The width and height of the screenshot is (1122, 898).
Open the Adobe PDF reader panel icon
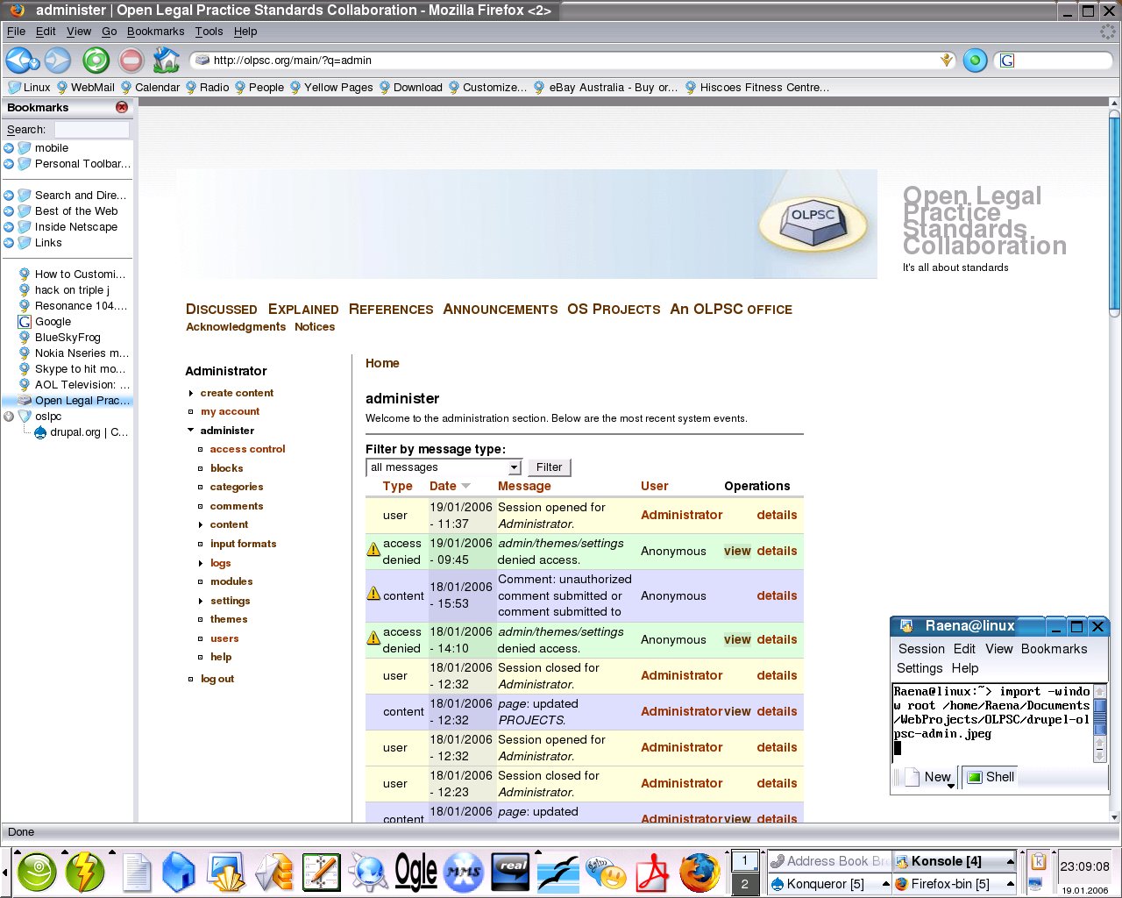click(652, 873)
